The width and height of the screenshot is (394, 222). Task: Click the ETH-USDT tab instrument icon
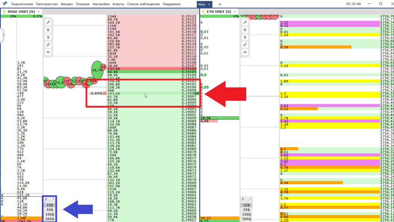pos(203,12)
